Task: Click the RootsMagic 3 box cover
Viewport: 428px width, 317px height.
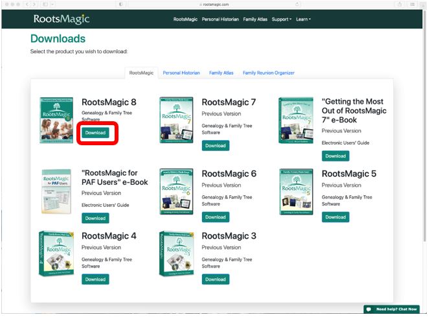Action: click(x=176, y=253)
